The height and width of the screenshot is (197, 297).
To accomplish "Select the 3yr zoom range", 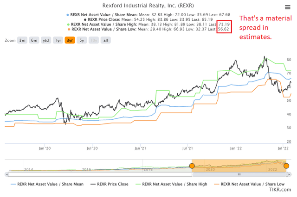I will (70, 40).
